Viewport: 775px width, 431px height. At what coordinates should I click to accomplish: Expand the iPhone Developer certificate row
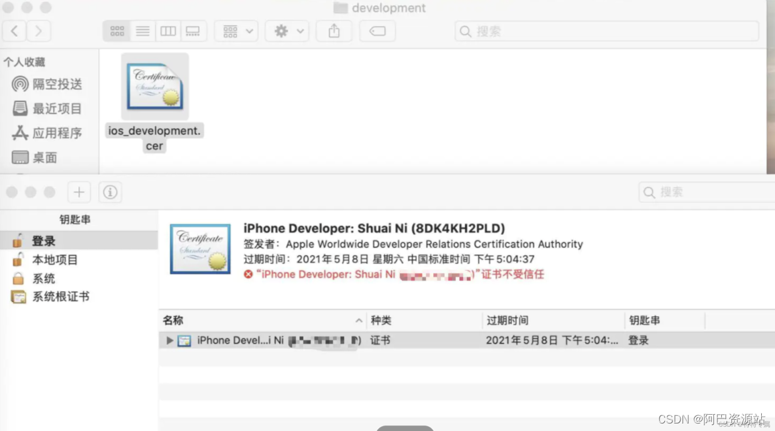169,340
